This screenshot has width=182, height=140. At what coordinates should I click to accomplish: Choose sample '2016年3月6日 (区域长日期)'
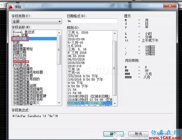tap(89, 96)
